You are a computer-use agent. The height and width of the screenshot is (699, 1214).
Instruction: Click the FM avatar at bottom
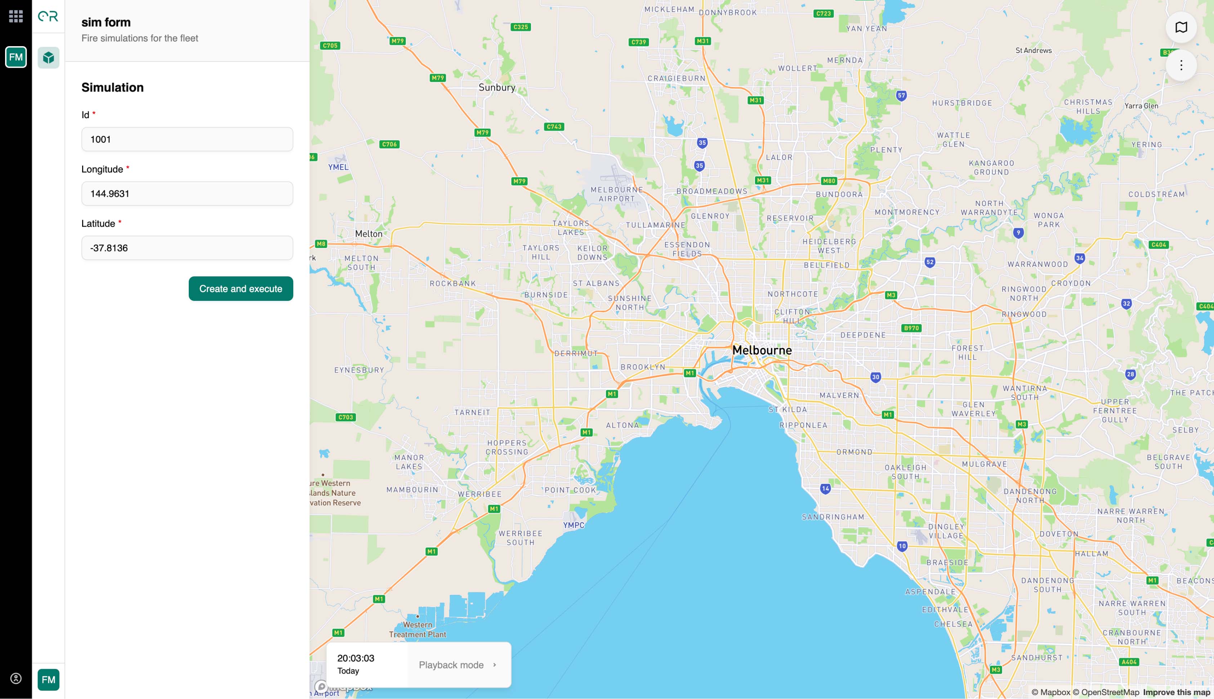point(49,680)
